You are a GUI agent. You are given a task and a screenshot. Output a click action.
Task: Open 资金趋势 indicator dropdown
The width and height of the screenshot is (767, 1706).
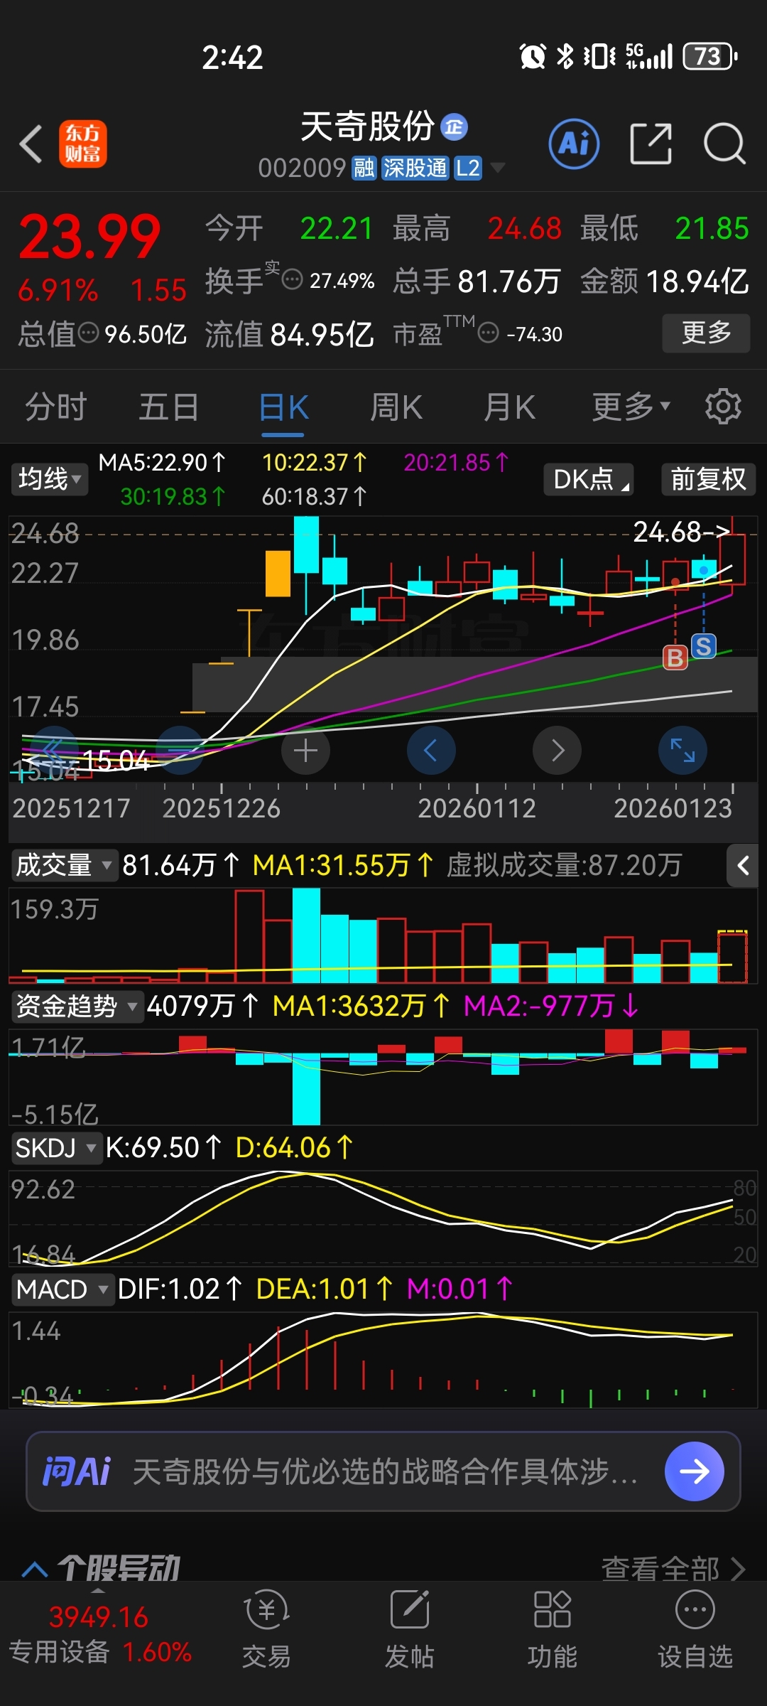[77, 1006]
